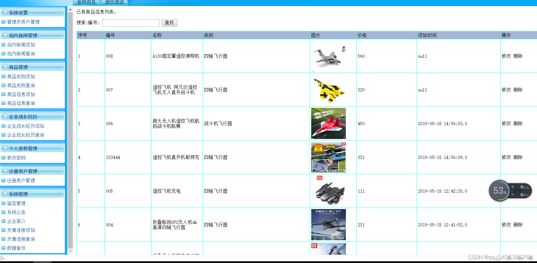Collapse the 注册用户管理 section header
This screenshot has height=263, width=537.
(32, 171)
